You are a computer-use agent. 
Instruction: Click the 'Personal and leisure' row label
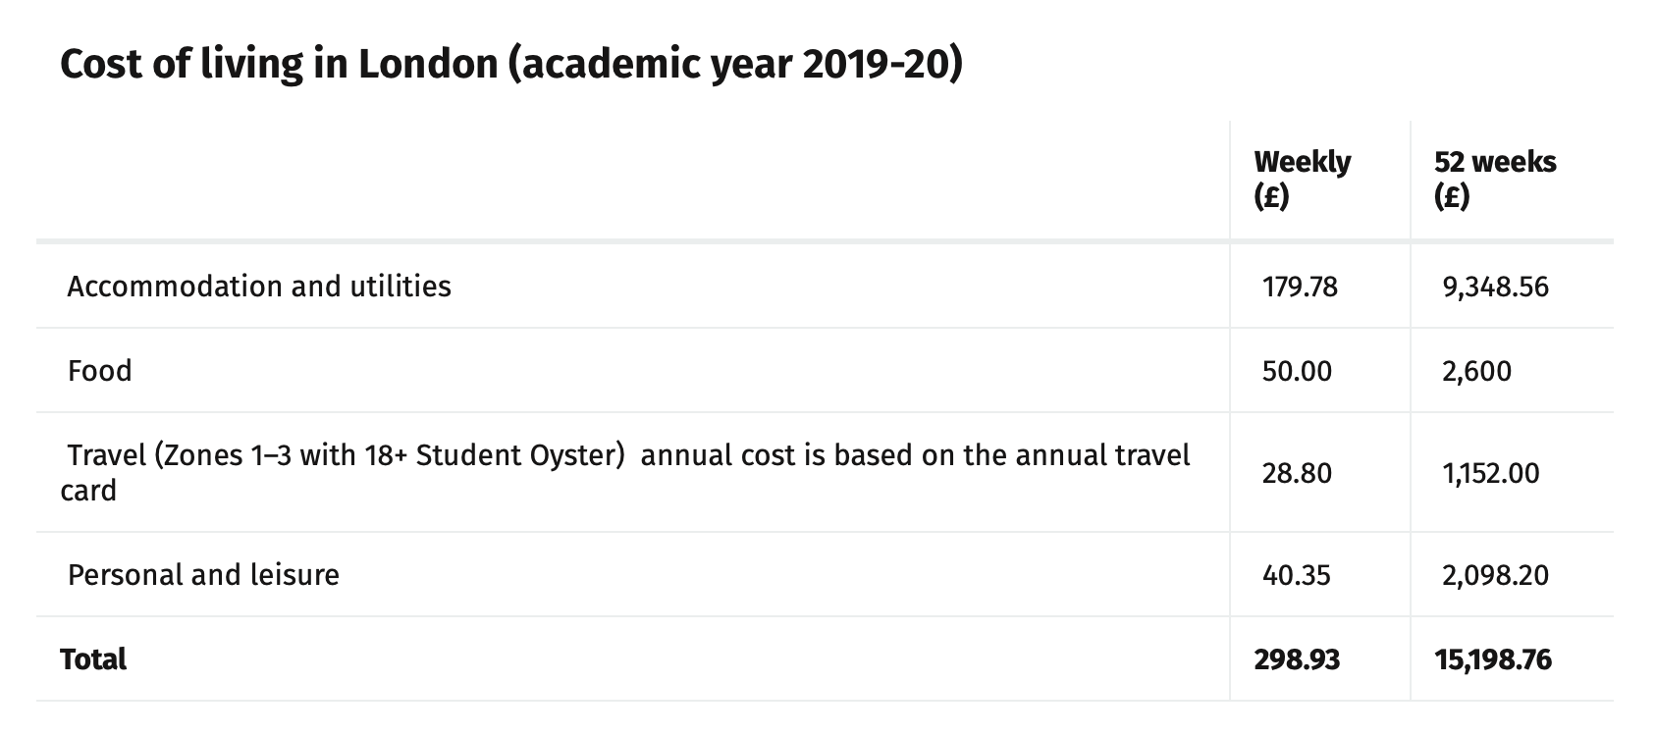click(203, 575)
